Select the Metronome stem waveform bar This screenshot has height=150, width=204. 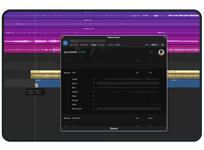[x=129, y=109]
